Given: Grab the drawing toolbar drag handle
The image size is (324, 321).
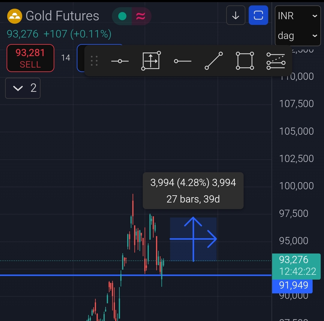Looking at the screenshot, I should click(x=94, y=61).
